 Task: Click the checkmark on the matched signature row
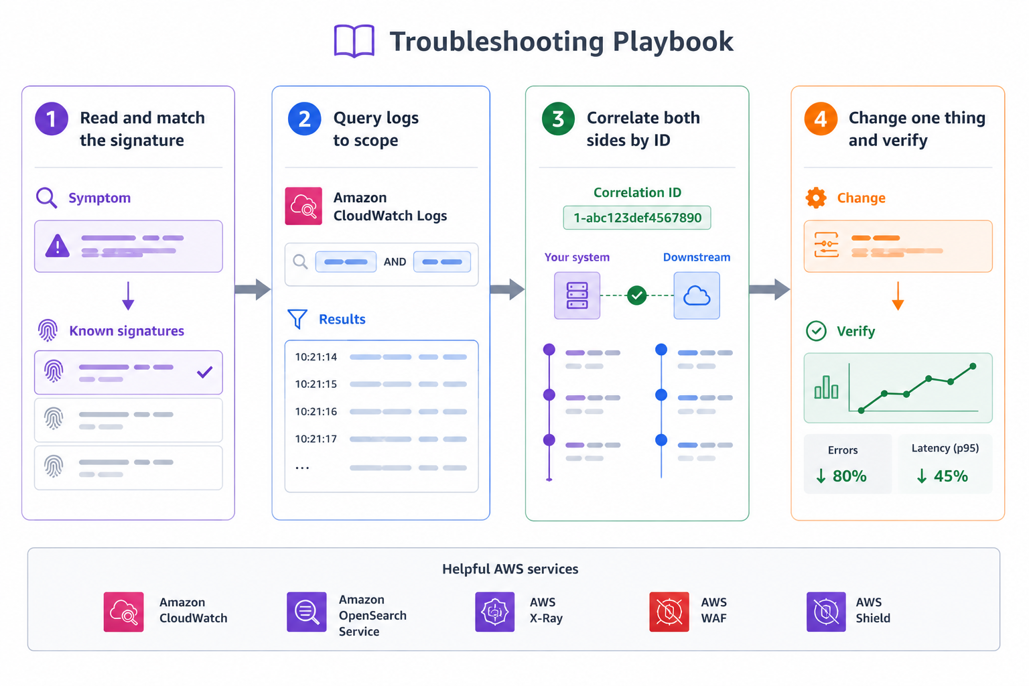(x=205, y=372)
